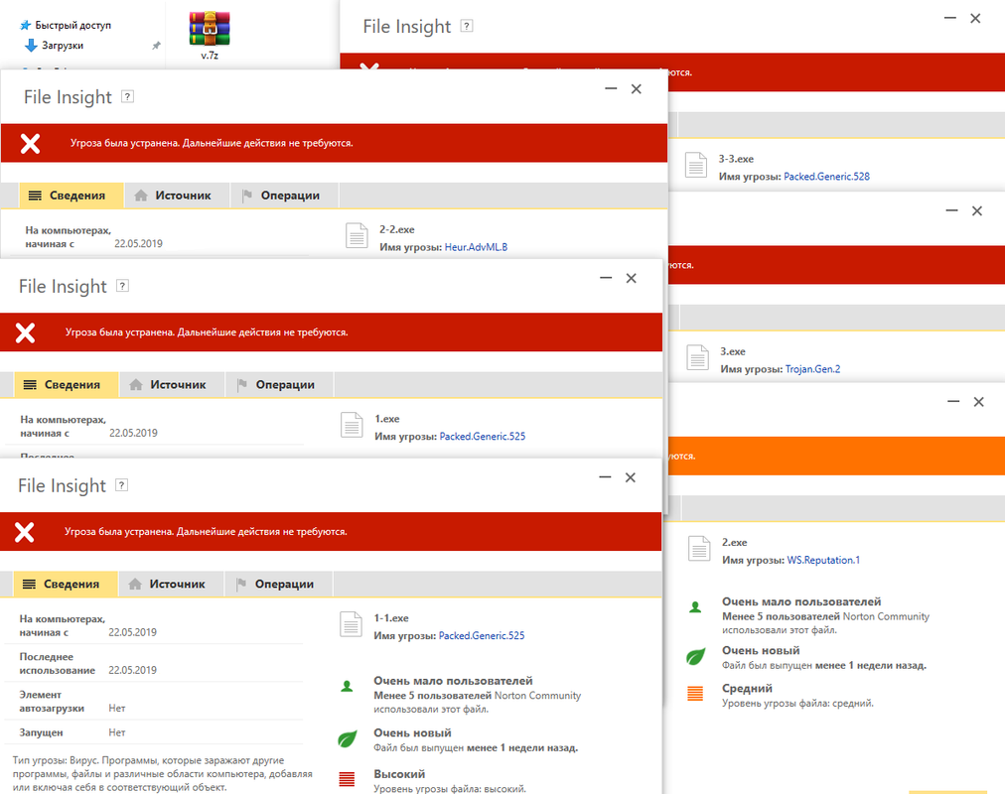1005x794 pixels.
Task: Click 'Очень мало пользователей' in 1-1.exe window
Action: click(453, 681)
